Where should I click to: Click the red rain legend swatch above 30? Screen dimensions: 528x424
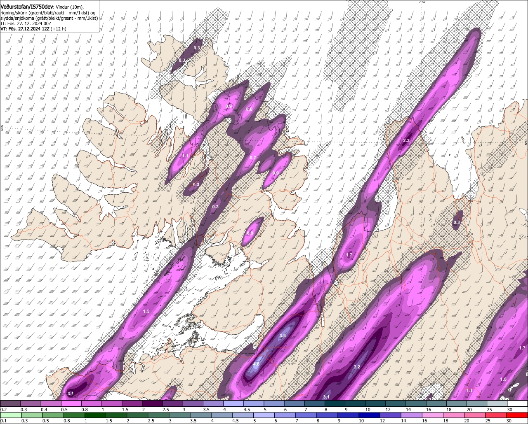coord(518,415)
